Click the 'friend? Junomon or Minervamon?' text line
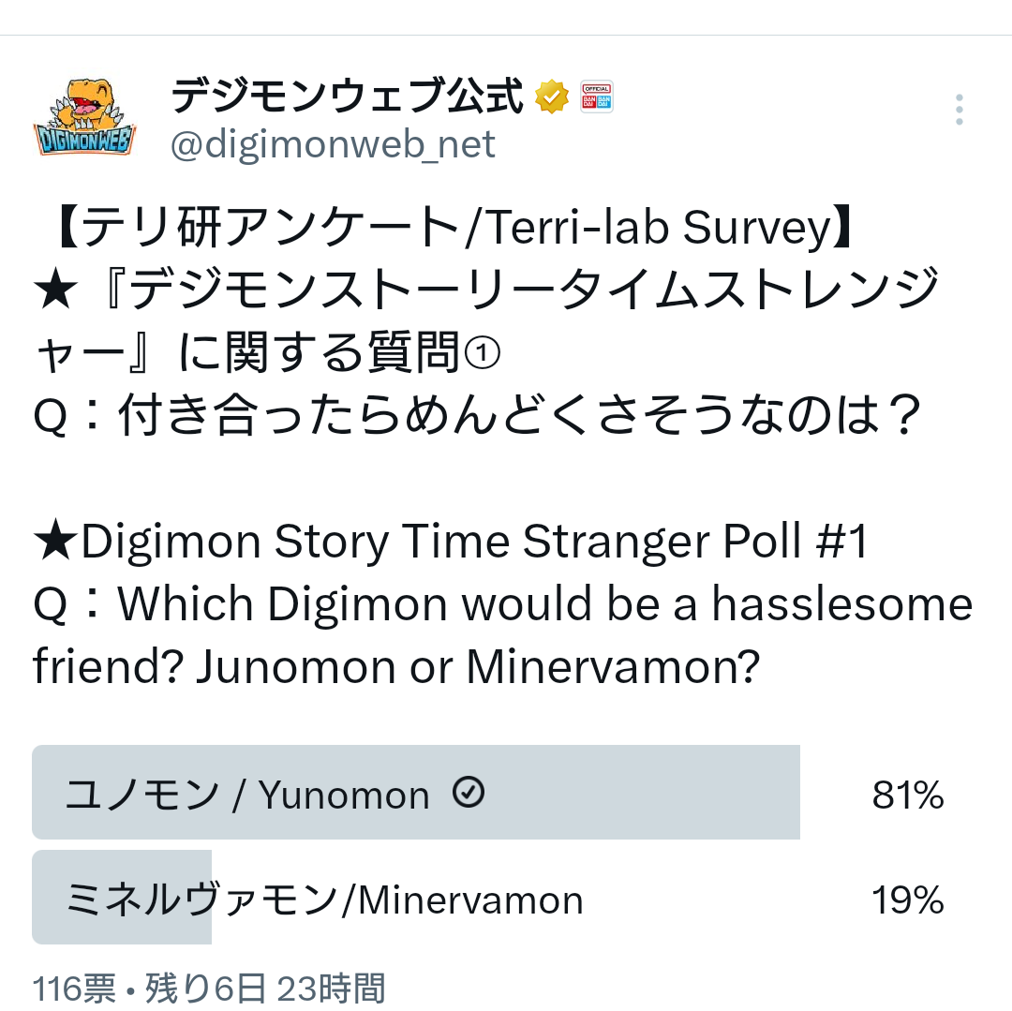 tap(394, 667)
